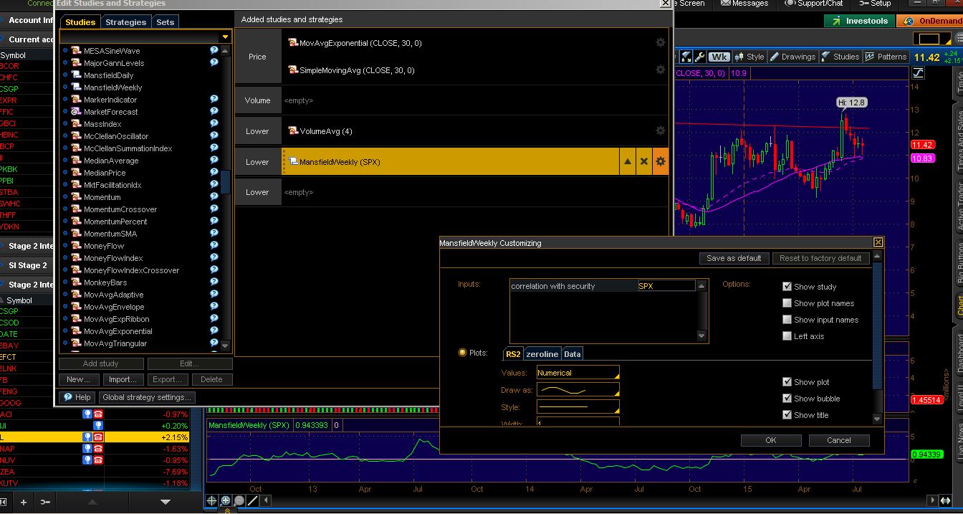Click the SPX correlation security input field
Viewport: 963px width, 514px height.
click(666, 286)
